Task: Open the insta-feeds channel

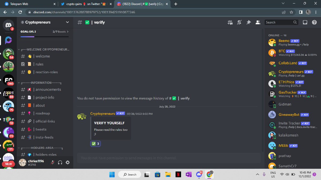Action: coord(45,137)
